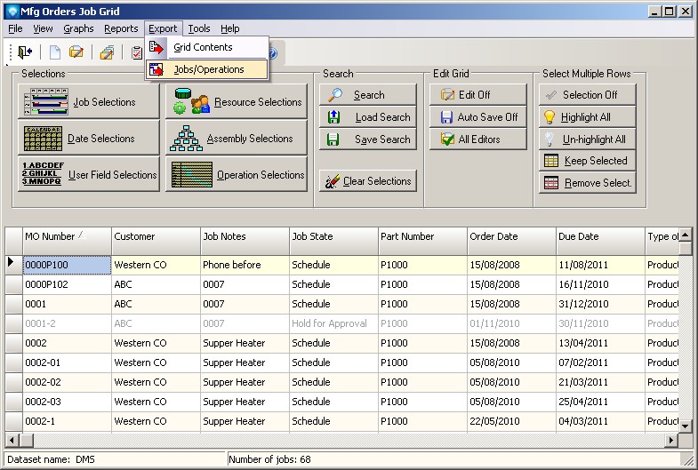This screenshot has width=698, height=470.
Task: Click the blank new document toolbar icon
Action: pyautogui.click(x=55, y=52)
